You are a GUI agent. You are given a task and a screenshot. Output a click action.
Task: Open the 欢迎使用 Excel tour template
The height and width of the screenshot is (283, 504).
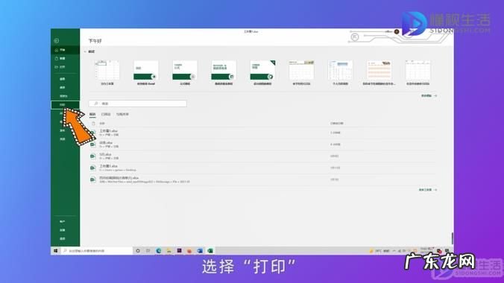point(146,72)
